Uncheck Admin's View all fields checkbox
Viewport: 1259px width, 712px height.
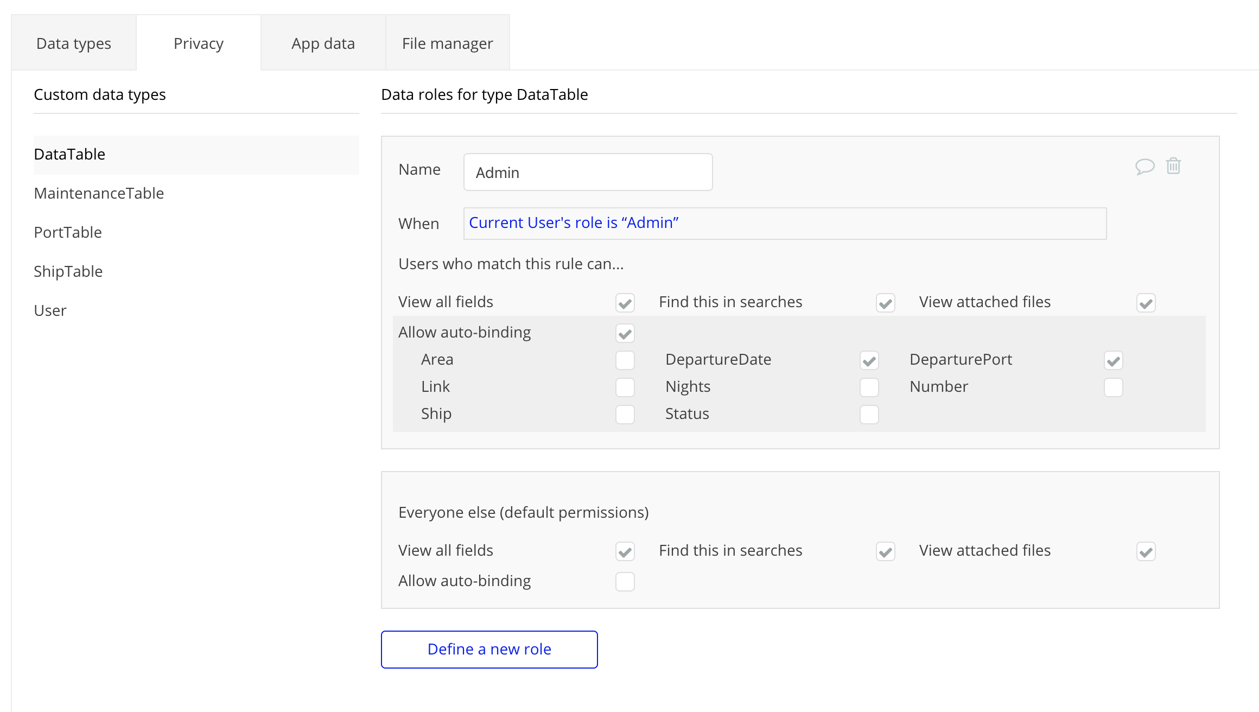[625, 303]
